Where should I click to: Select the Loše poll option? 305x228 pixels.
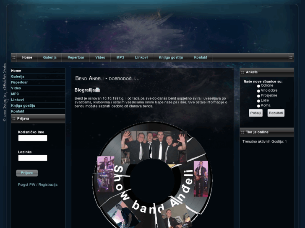258,101
